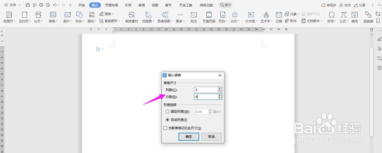The width and height of the screenshot is (382, 153).
Task: Switch to the 视图 (View) tab
Action: tap(155, 5)
